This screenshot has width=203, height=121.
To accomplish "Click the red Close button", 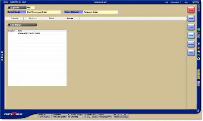I will tap(191, 10).
